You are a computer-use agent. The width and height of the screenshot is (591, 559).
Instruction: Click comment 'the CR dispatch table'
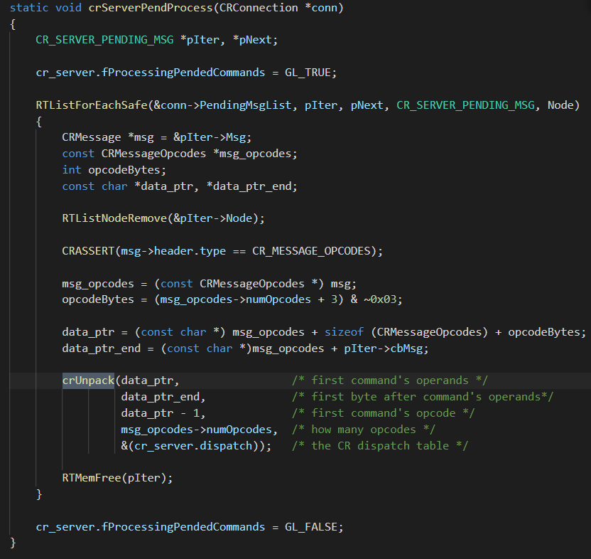pos(380,446)
